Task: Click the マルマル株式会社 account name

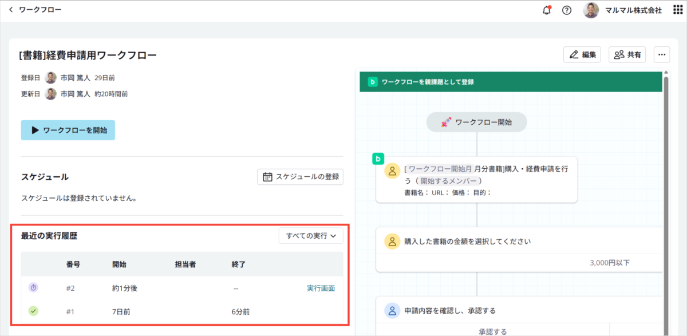Action: (x=633, y=10)
